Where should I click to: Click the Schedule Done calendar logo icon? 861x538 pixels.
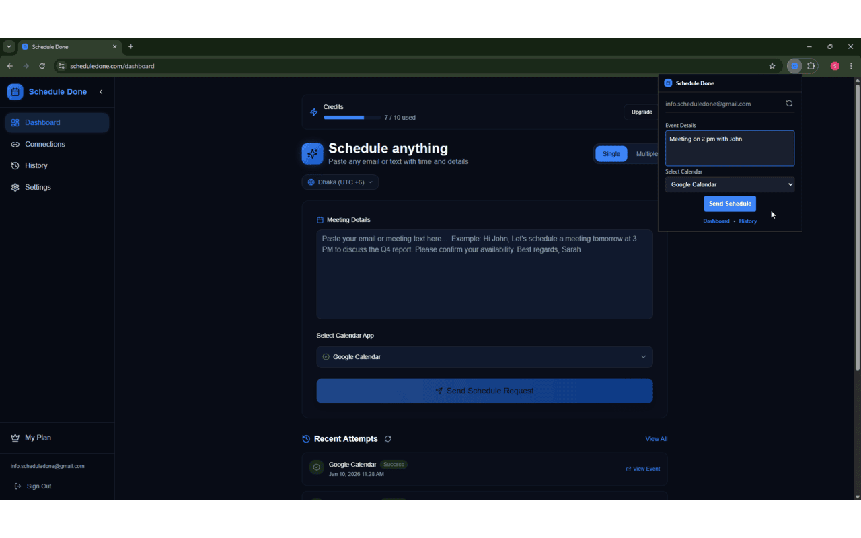coord(15,91)
